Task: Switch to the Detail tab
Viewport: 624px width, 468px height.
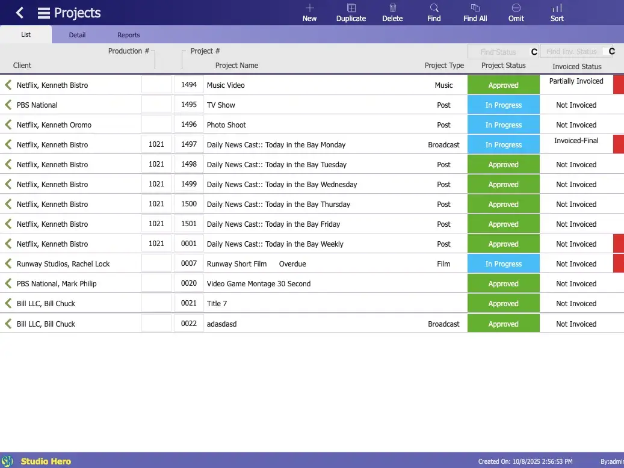Action: click(x=77, y=35)
